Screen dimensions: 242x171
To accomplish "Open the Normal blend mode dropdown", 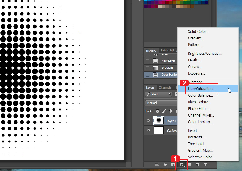I will (161, 103).
